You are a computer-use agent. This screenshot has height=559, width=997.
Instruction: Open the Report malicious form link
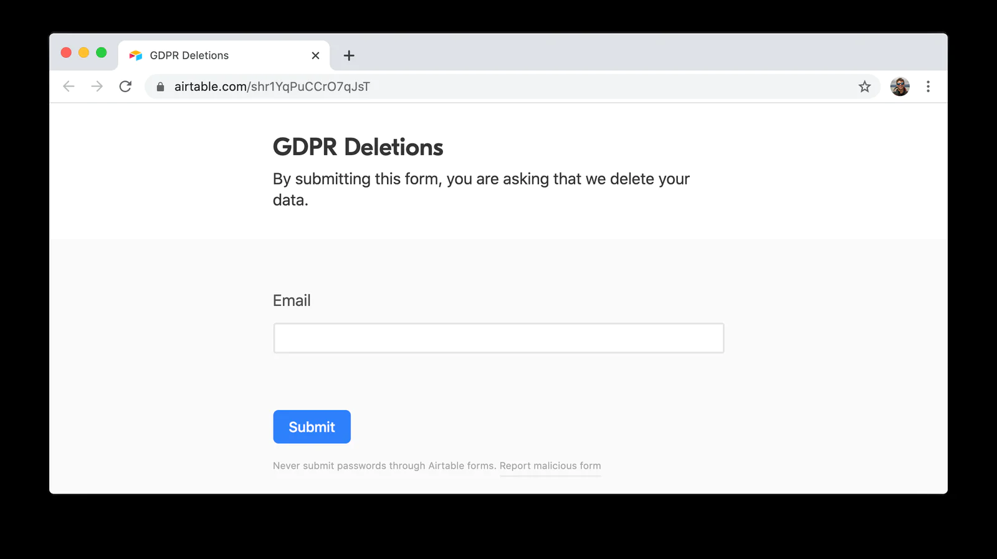[550, 466]
